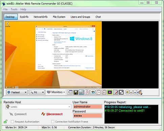164x131 pixels.
Task: Click the host icon inside Remote Host field
Action: pyautogui.click(x=8, y=107)
